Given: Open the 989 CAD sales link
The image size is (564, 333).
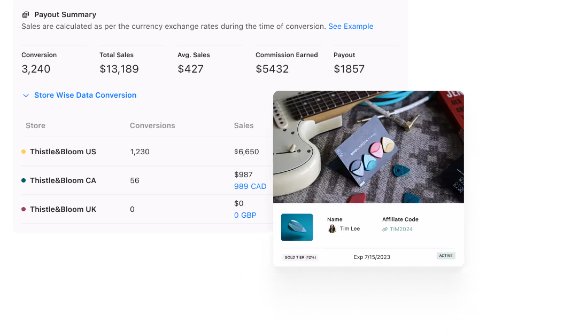Looking at the screenshot, I should (250, 186).
